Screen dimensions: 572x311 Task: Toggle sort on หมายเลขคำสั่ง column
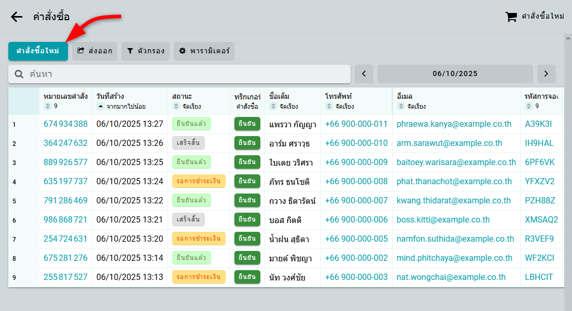tap(48, 106)
